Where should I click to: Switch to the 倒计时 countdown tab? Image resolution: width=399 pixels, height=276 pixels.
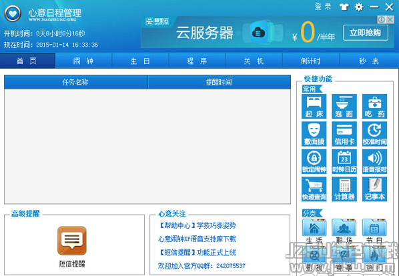pyautogui.click(x=311, y=61)
